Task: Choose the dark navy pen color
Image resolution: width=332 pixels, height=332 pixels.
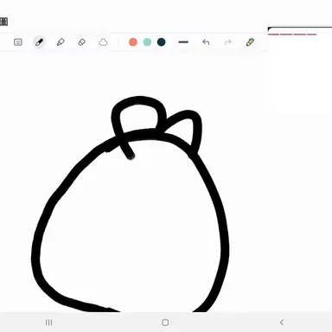Action: tap(161, 42)
